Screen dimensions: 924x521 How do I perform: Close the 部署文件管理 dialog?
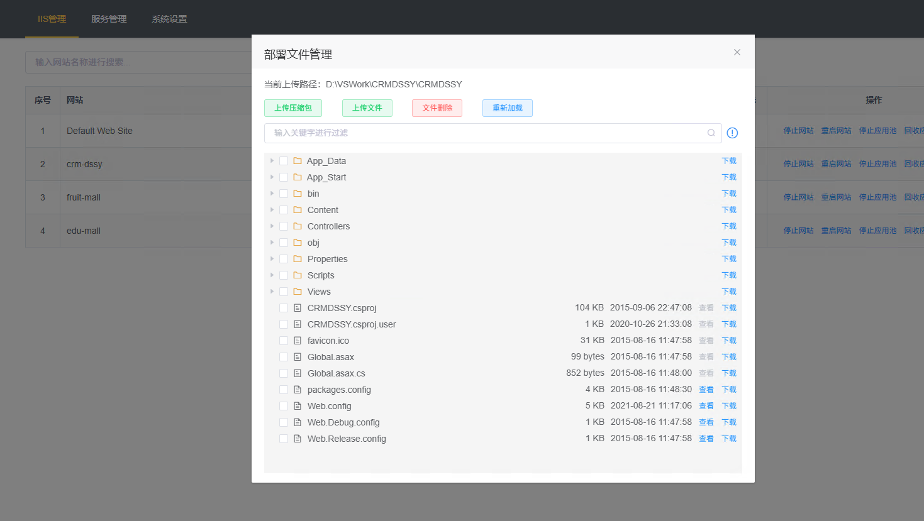point(737,52)
